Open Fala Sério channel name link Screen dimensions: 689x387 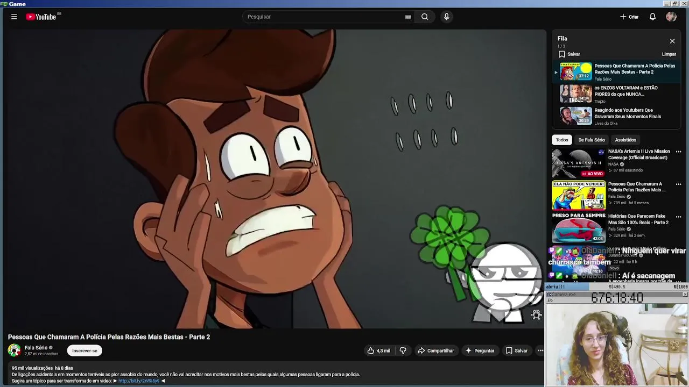point(36,348)
